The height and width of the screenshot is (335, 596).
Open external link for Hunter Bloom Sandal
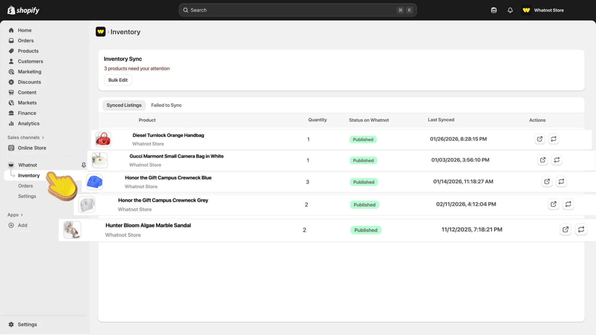[x=565, y=230]
